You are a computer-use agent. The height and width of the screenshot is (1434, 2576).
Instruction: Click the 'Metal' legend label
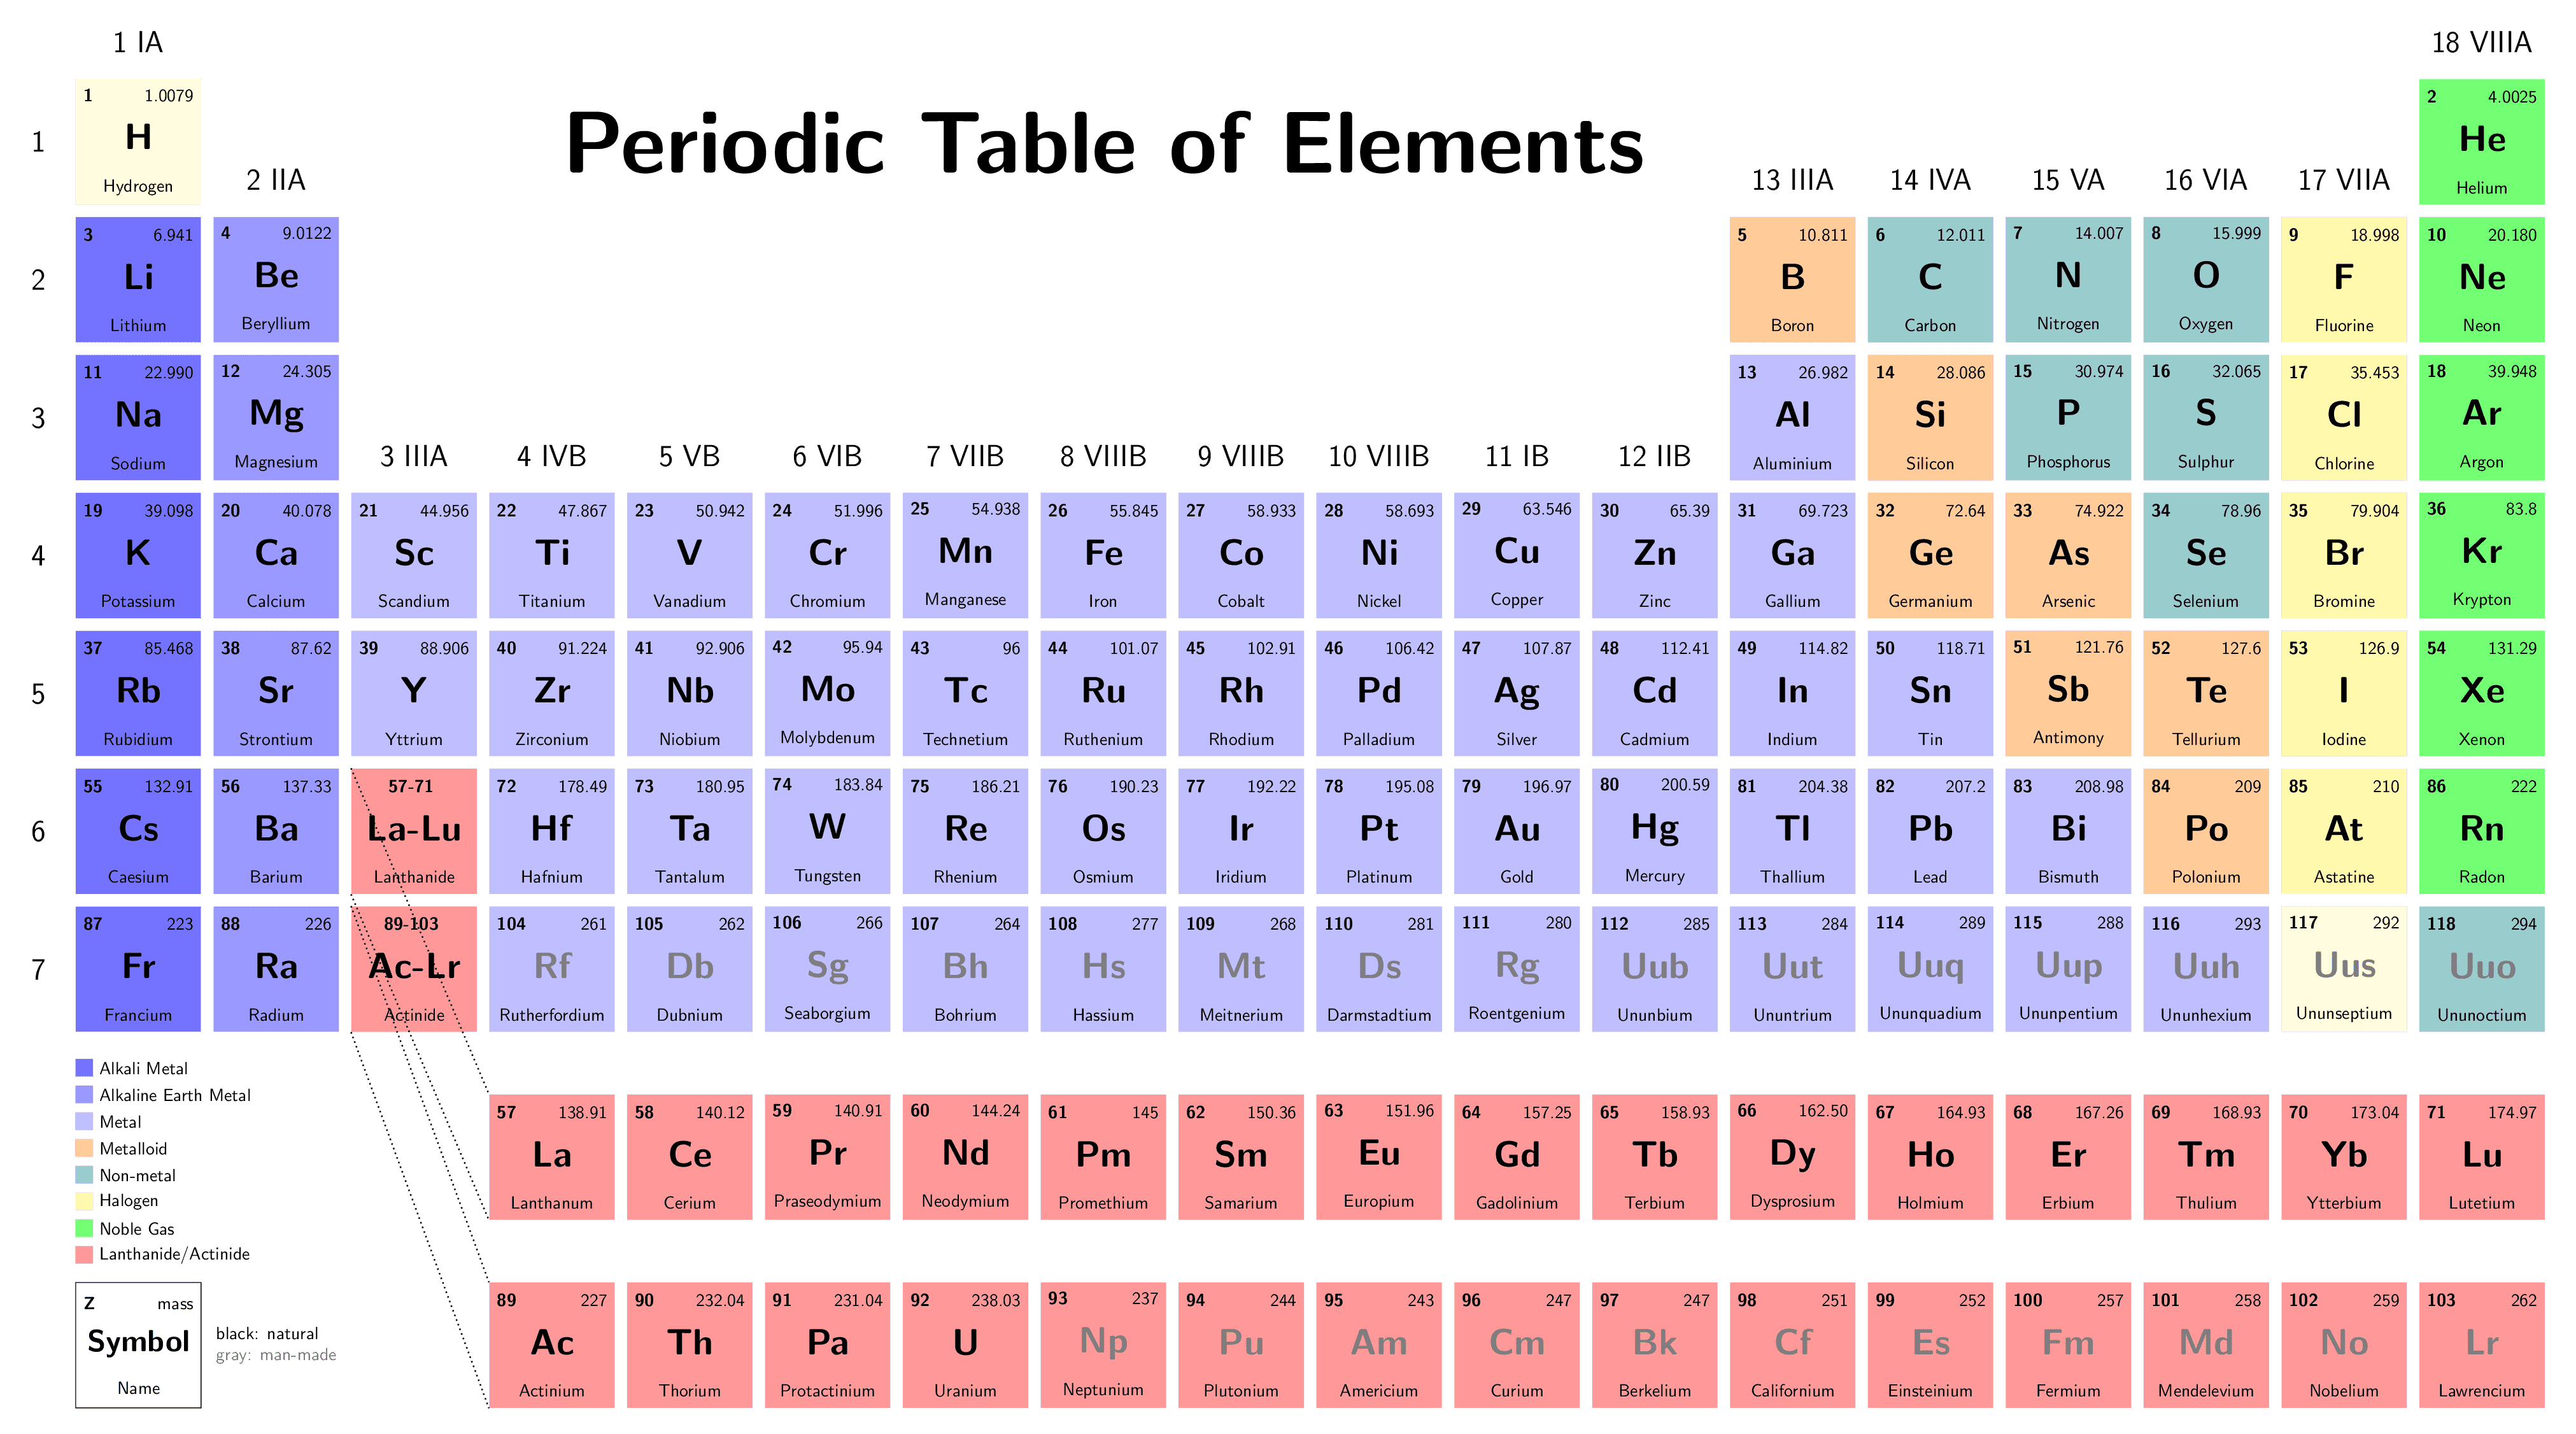(x=120, y=1122)
